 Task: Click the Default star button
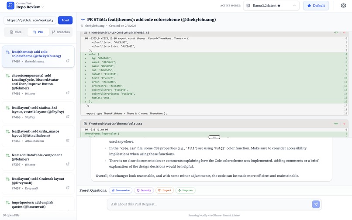[316, 6]
